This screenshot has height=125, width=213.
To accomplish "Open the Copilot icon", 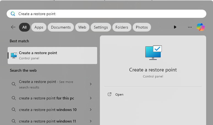I will 200,27.
